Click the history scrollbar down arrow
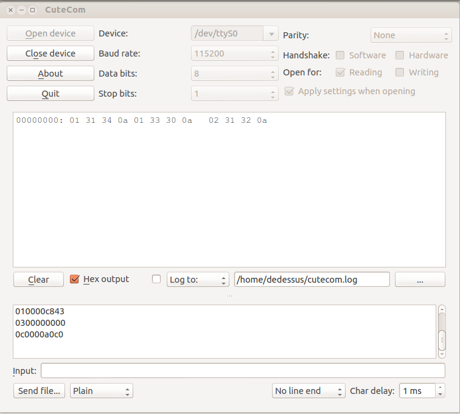Viewport: 460px width, 414px height. point(442,354)
